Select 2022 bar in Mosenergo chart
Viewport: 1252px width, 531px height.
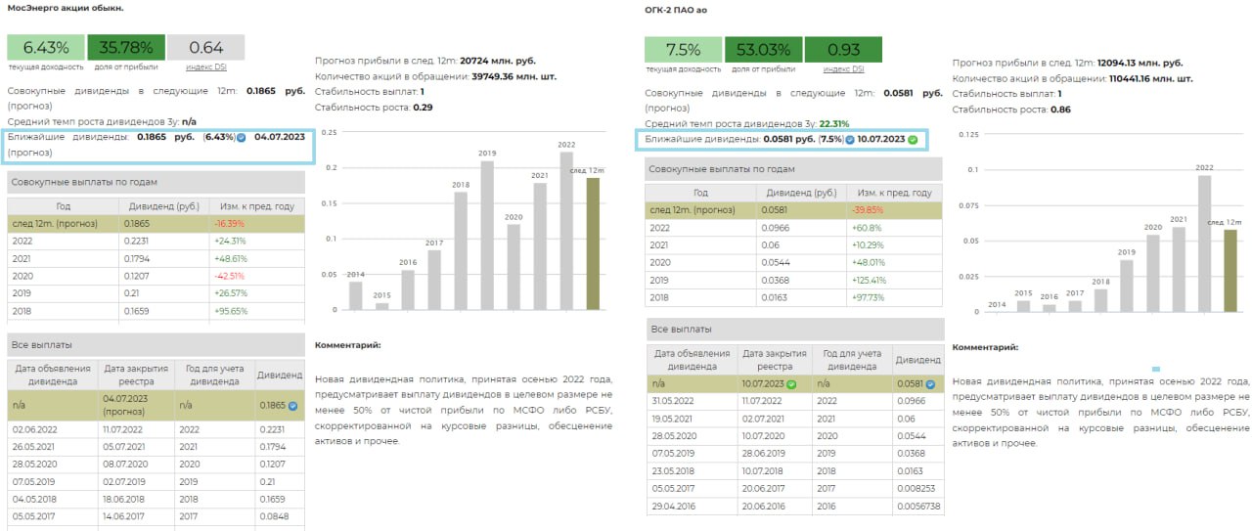(x=566, y=231)
